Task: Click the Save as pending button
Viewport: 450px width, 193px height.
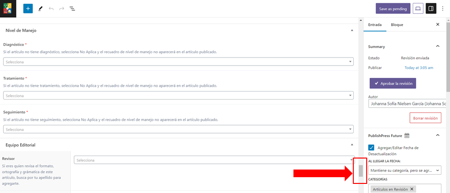Action: click(393, 9)
